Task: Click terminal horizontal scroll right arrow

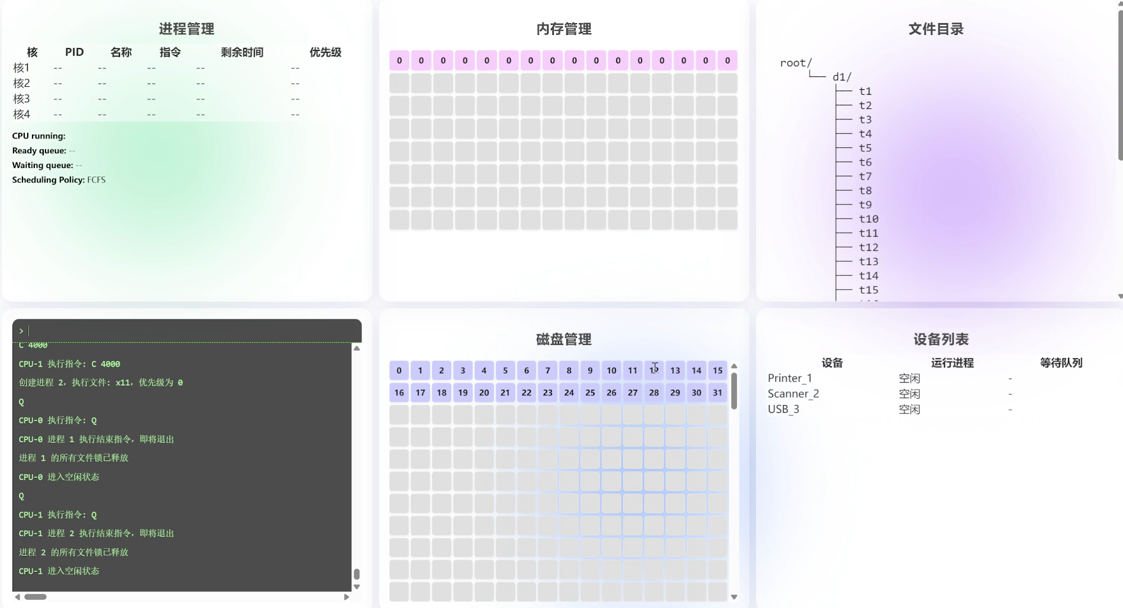Action: tap(346, 597)
